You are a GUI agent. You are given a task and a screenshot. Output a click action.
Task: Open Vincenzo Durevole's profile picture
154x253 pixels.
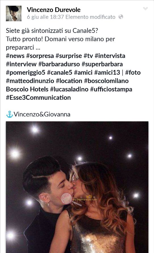(14, 14)
